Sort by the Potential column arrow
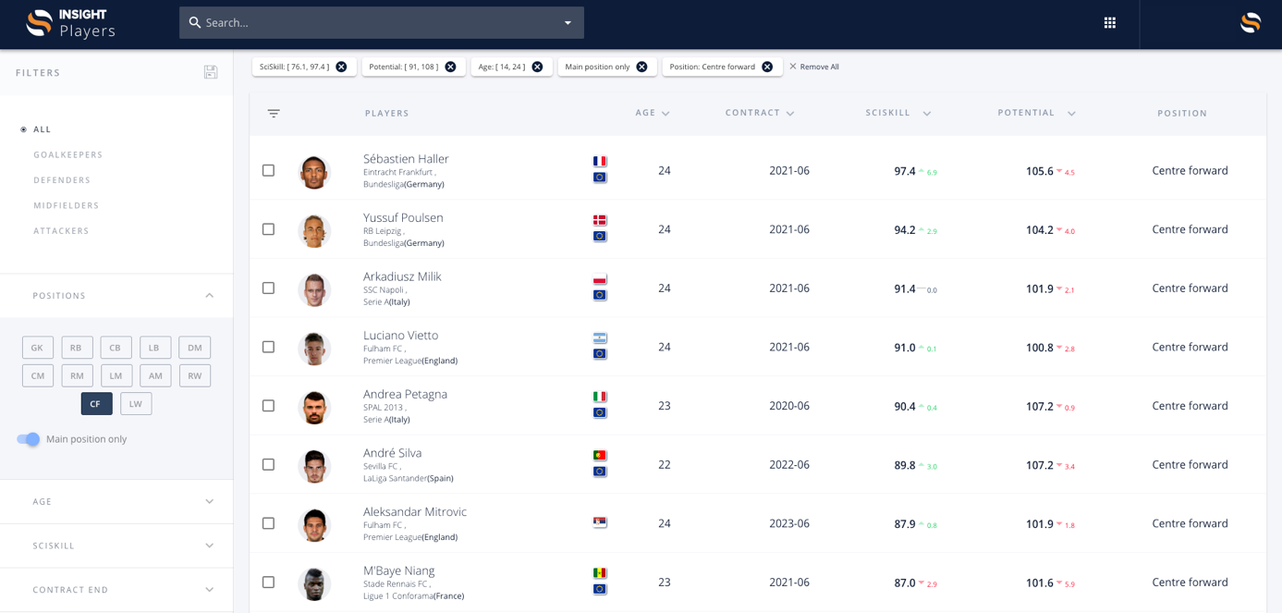The height and width of the screenshot is (613, 1282). click(x=1071, y=114)
